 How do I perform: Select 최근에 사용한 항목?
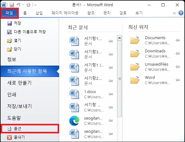pyautogui.click(x=30, y=71)
